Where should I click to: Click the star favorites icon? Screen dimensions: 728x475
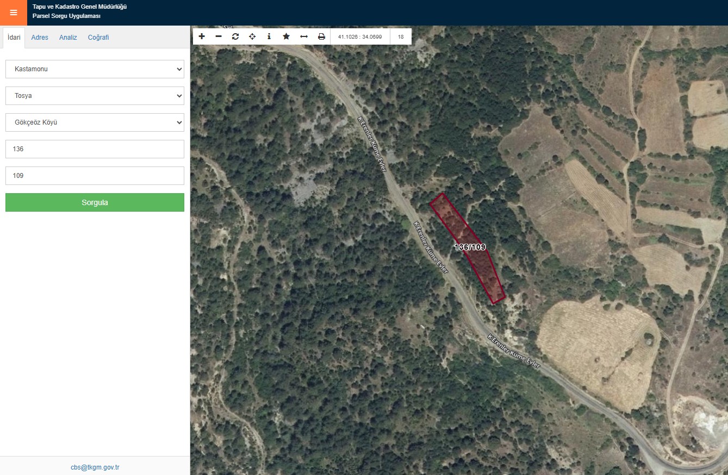click(x=286, y=36)
